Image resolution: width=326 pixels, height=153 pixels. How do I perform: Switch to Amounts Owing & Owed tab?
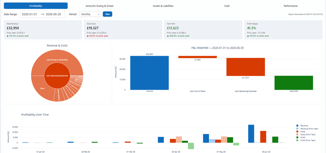(x=99, y=6)
